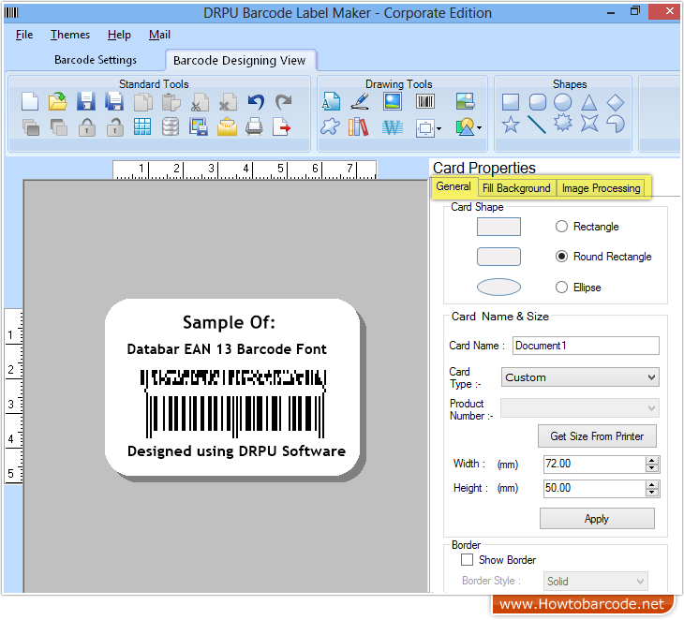
Task: Open the books library icon
Action: point(359,127)
